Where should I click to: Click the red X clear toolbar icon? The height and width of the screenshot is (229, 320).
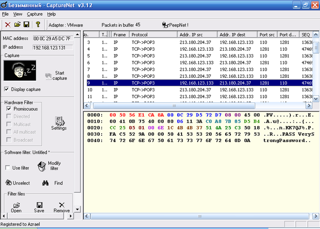[7, 25]
